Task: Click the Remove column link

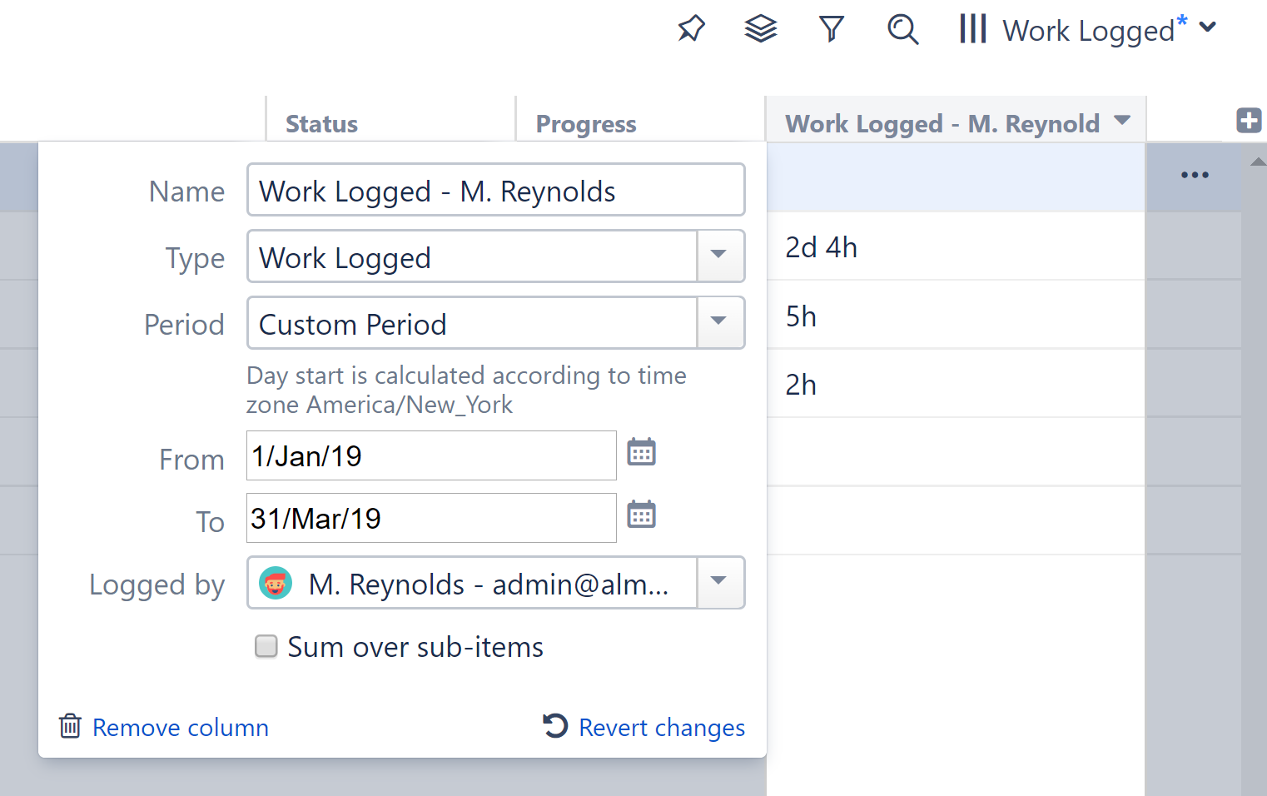Action: click(x=180, y=727)
